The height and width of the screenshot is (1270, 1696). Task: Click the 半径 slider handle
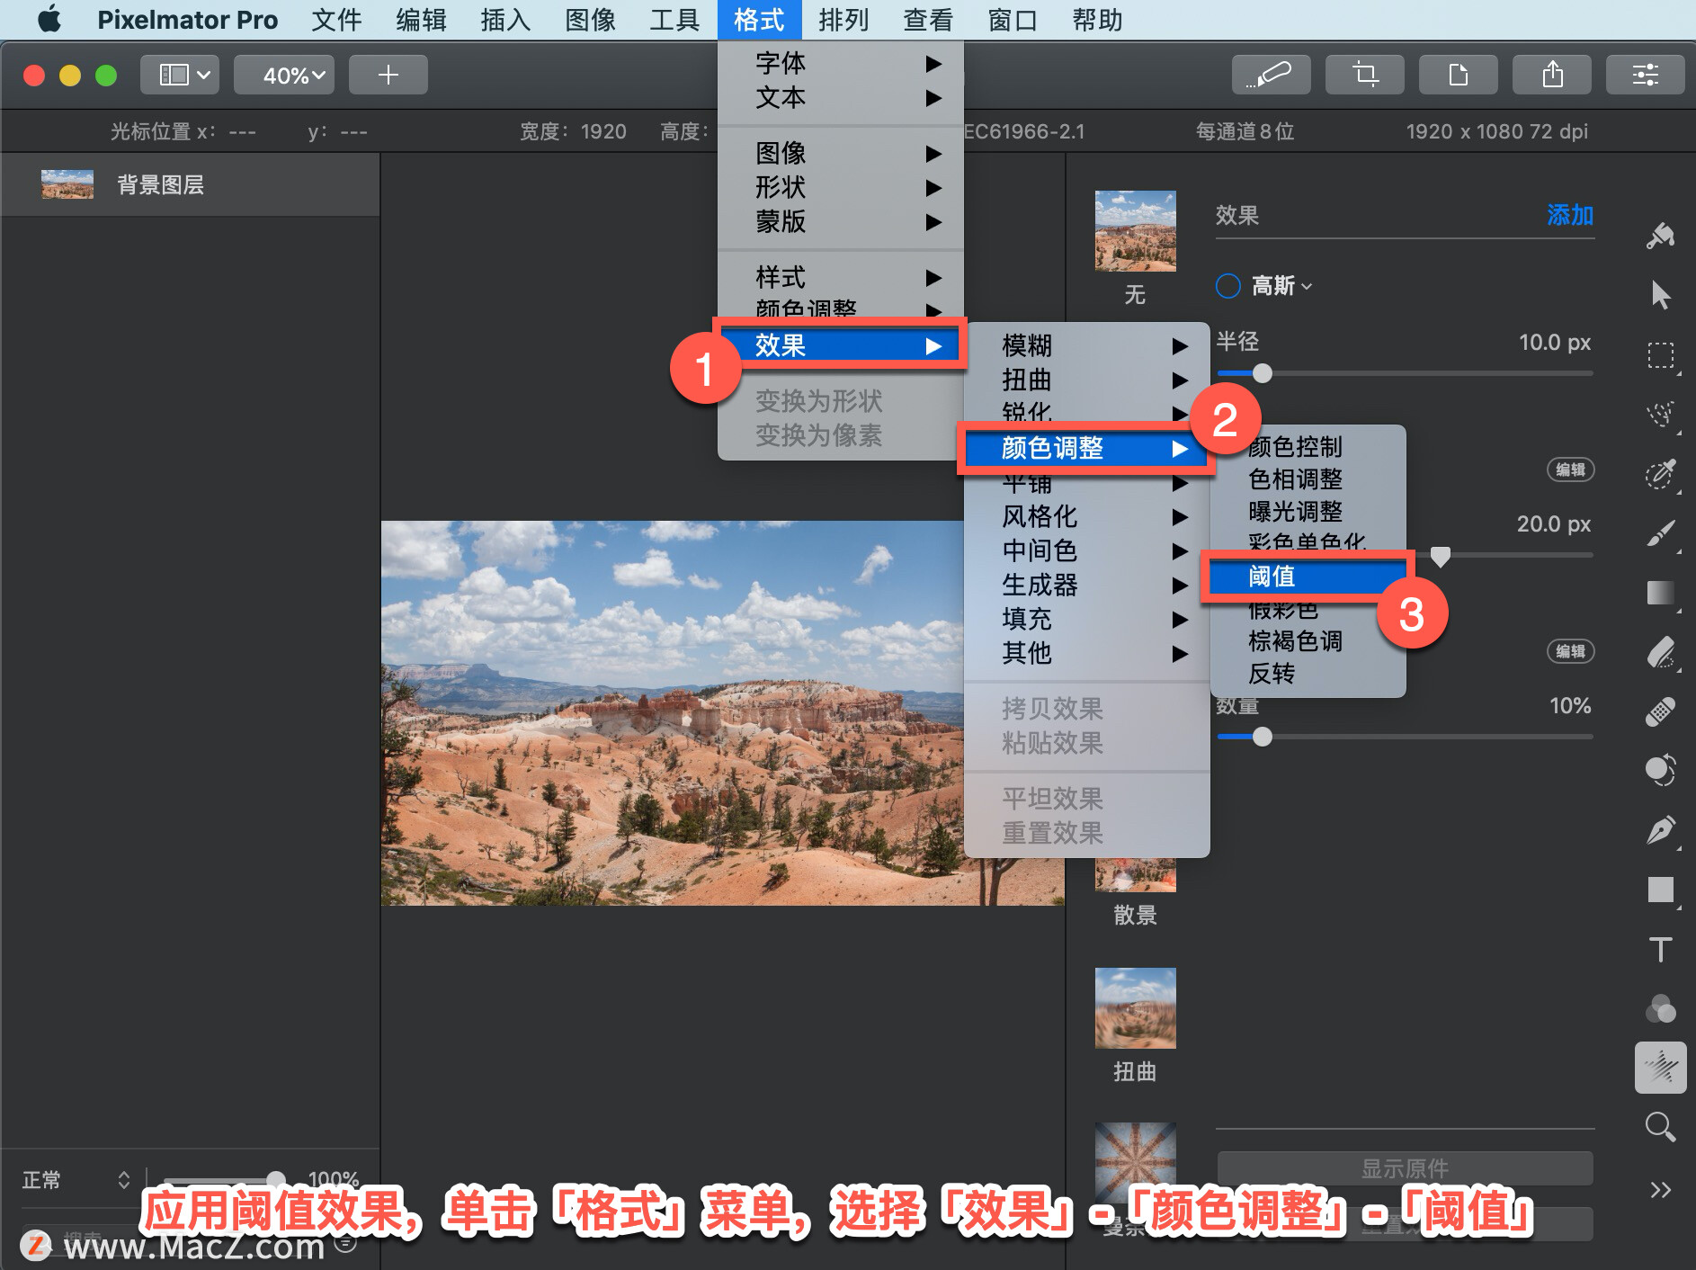(x=1263, y=373)
